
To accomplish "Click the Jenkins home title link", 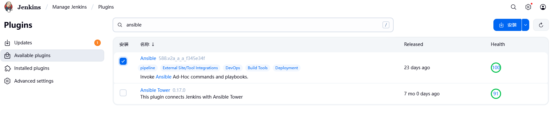I will pos(29,7).
